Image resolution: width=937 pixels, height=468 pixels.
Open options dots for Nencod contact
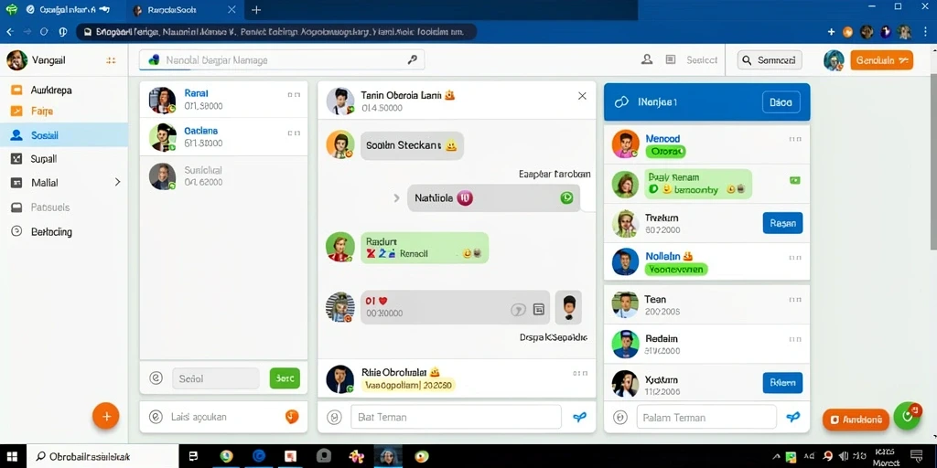tap(795, 139)
